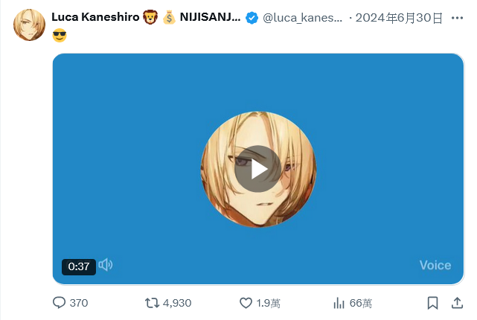477x320 pixels.
Task: Open the @luca_kanes handle link
Action: tap(302, 18)
